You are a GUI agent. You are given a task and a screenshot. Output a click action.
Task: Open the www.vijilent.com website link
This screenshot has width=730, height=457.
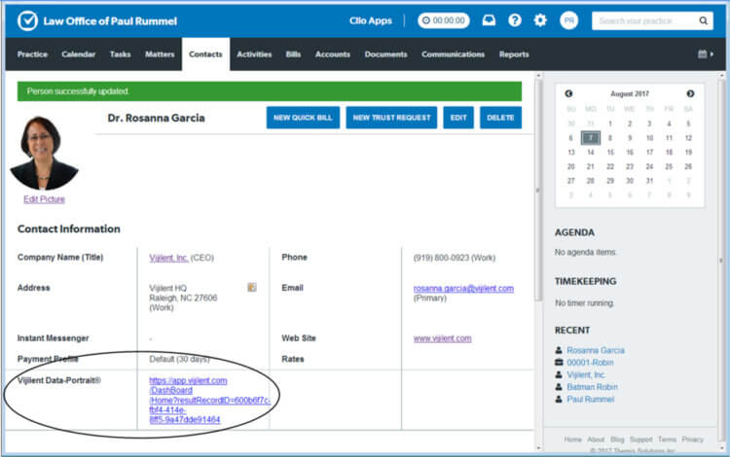[442, 338]
